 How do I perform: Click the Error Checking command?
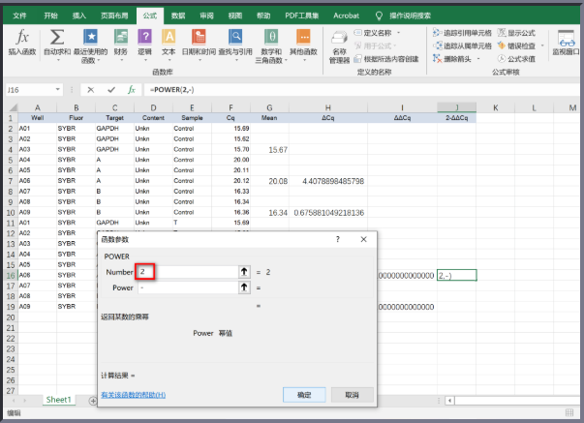coord(516,45)
